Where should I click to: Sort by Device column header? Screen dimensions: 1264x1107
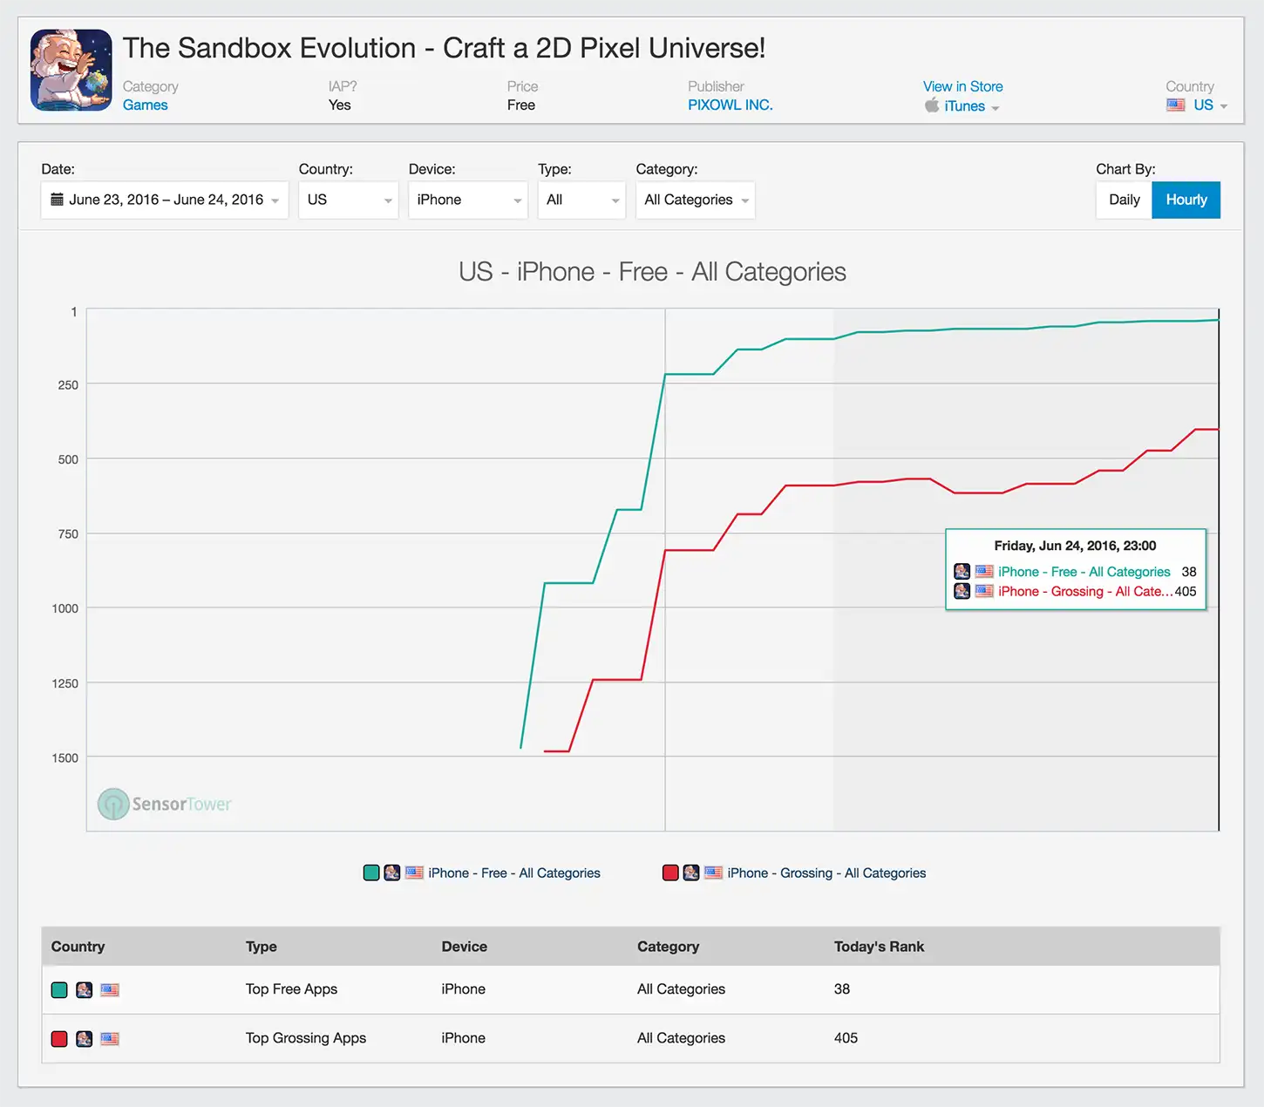pos(465,947)
